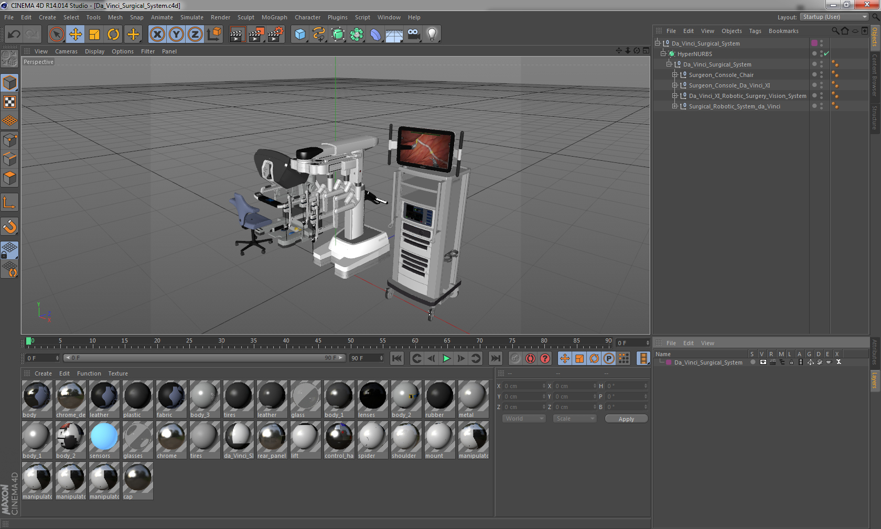Expand Da_Vinci_XI_Robotic_Surgery_Vision_System object
The height and width of the screenshot is (529, 881).
tap(675, 95)
